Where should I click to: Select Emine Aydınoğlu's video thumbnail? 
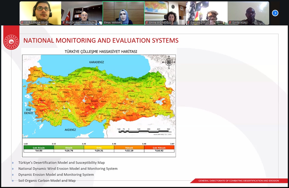coord(165,12)
